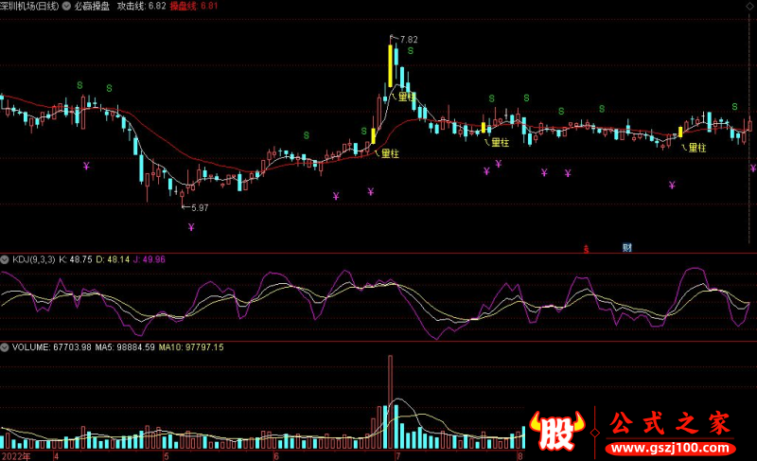
Task: Open the KDJ(9,3,3) indicator dropdown arrow
Action: (6, 258)
